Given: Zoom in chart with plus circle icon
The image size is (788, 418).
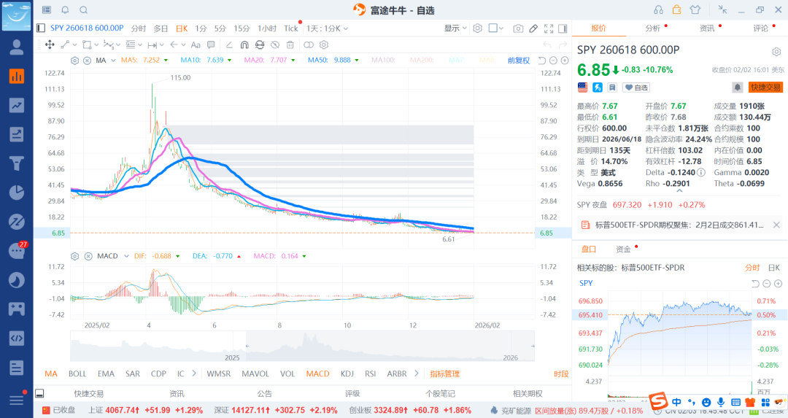Looking at the screenshot, I should [x=565, y=61].
